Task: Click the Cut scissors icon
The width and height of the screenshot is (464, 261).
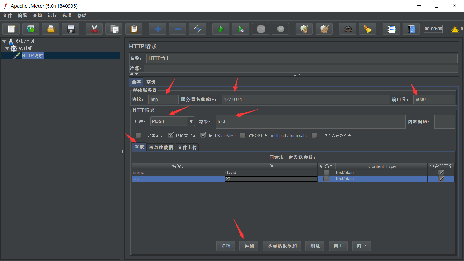Action: point(94,29)
